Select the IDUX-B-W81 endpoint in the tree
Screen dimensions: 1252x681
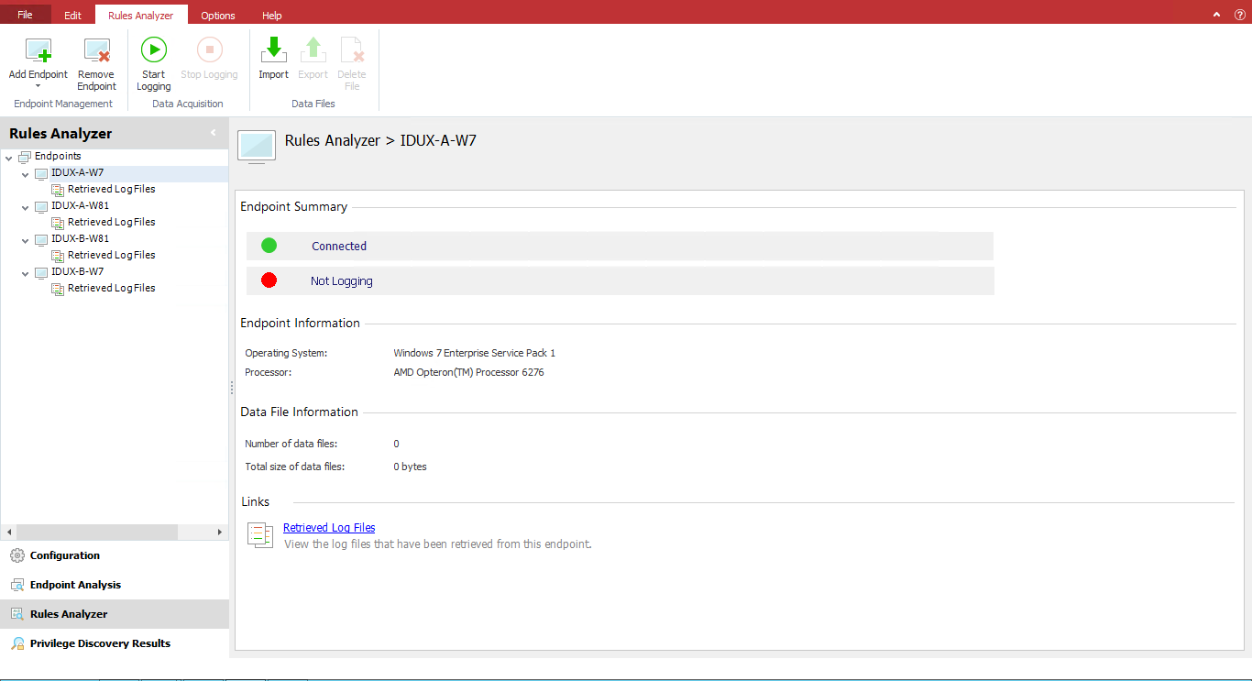(x=80, y=238)
